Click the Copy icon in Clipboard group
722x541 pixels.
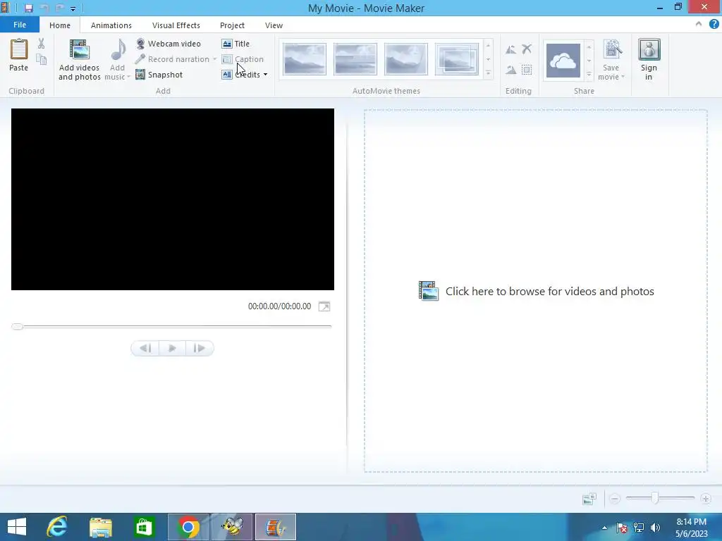point(42,59)
